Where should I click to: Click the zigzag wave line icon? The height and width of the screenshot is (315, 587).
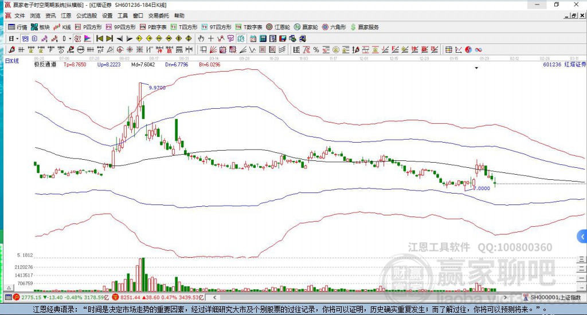(x=252, y=50)
